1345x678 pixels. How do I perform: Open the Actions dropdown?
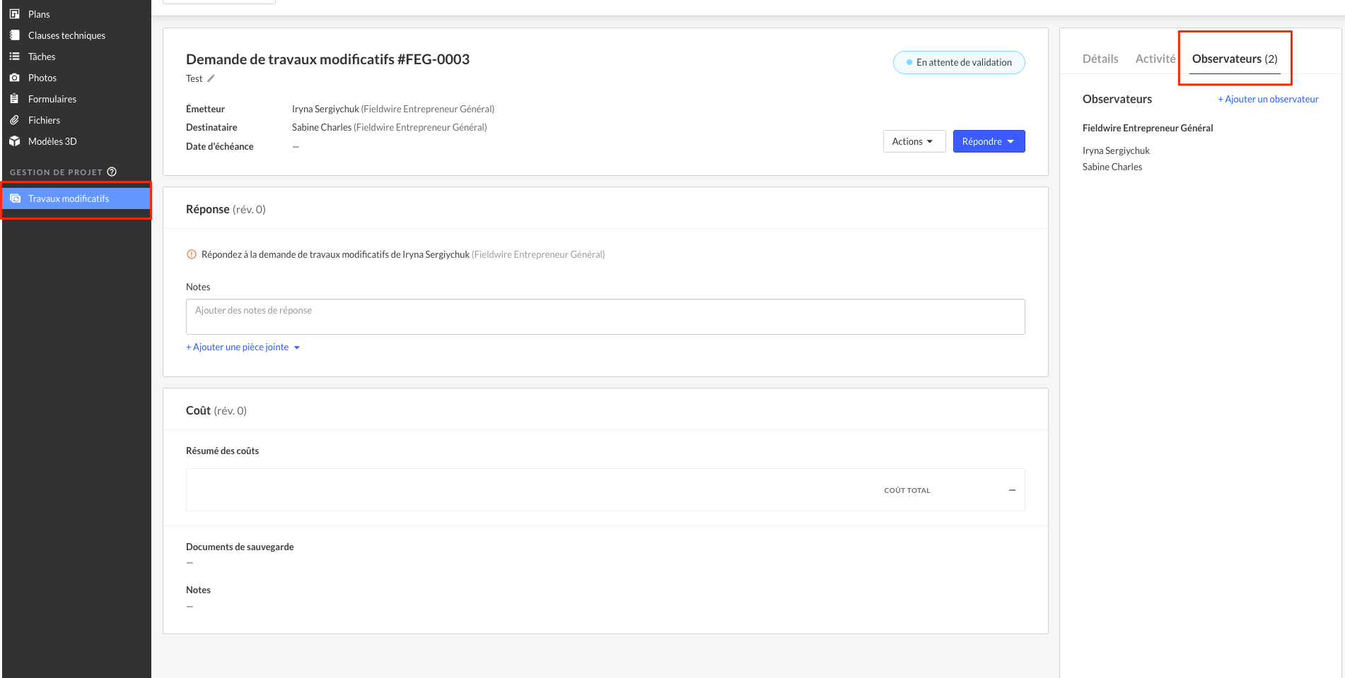914,141
